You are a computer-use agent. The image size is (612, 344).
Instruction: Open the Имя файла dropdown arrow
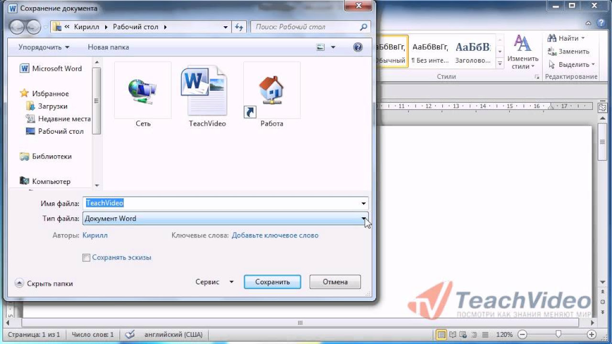point(364,204)
